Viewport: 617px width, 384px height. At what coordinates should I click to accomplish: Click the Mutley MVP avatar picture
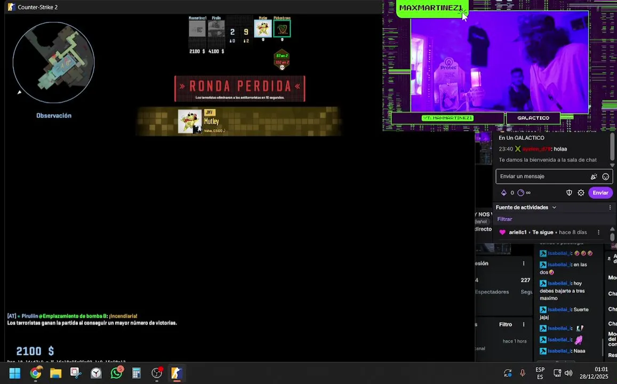click(190, 121)
